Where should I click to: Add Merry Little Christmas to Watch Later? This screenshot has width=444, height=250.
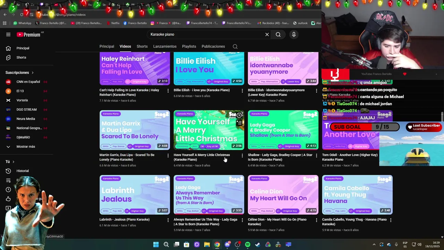point(239,115)
